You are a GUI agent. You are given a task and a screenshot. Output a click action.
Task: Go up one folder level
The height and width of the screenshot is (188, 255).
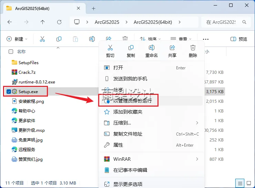click(43, 22)
